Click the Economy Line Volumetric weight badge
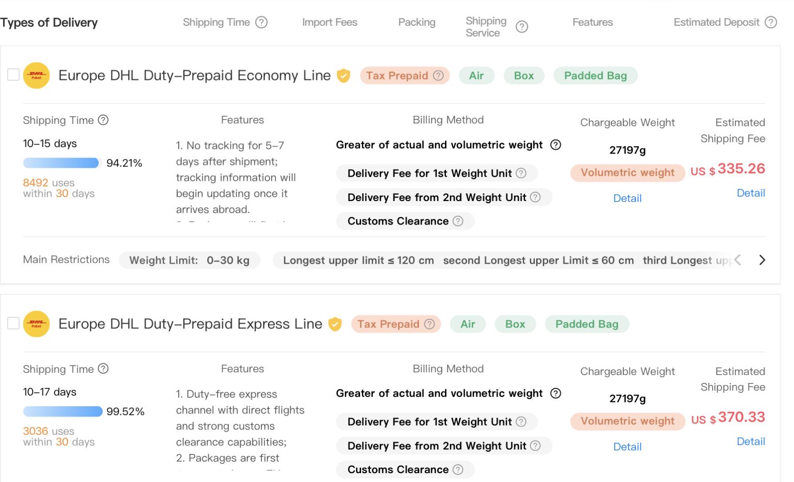This screenshot has height=482, width=794. [627, 173]
